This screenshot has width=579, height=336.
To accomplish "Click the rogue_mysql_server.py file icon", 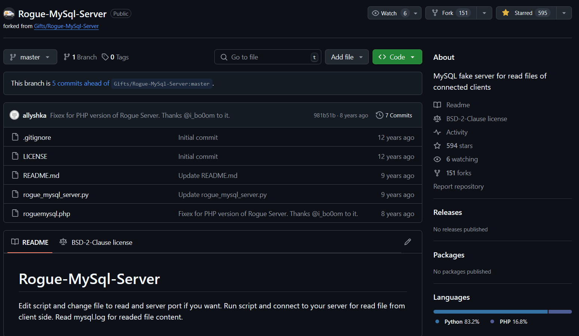I will 15,194.
